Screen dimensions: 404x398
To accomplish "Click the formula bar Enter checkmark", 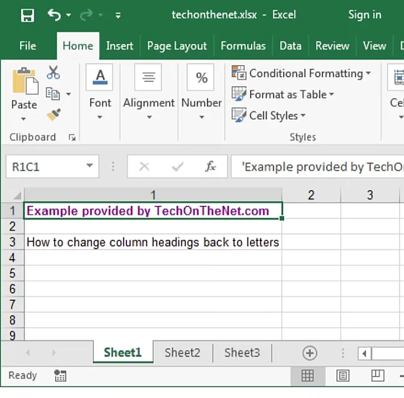I will coord(178,166).
